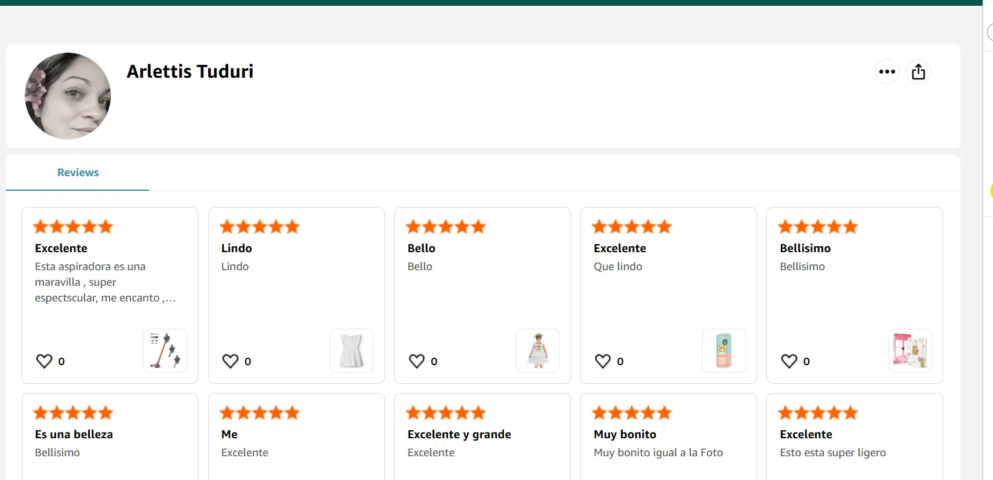This screenshot has width=993, height=480.
Task: Open the product thumbnail in 'Que lindo' review
Action: point(723,351)
